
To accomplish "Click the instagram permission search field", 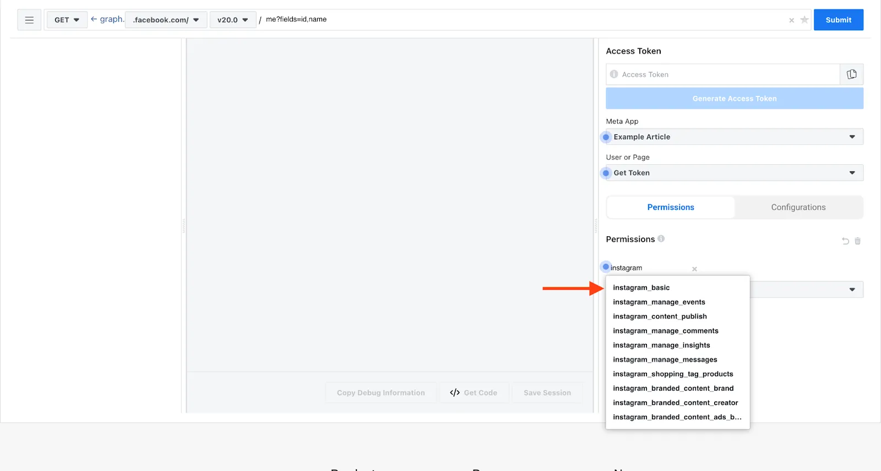I will coord(650,268).
